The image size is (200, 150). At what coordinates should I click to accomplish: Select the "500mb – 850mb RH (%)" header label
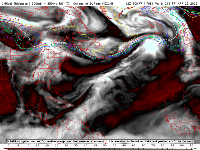[50, 3]
